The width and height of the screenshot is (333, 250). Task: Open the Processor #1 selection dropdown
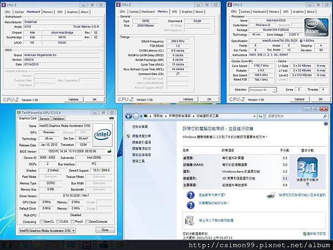[274, 89]
